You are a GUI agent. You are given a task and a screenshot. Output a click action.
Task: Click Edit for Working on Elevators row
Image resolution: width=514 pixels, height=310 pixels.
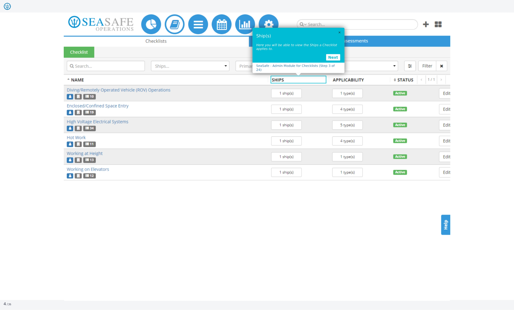pyautogui.click(x=445, y=172)
